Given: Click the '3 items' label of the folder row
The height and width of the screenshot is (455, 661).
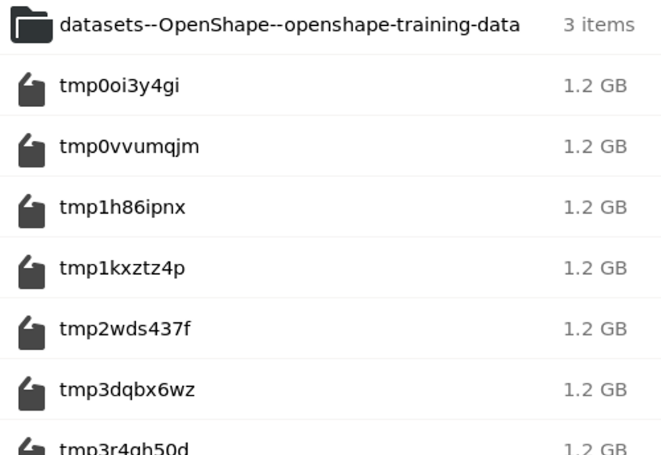Looking at the screenshot, I should pyautogui.click(x=596, y=25).
